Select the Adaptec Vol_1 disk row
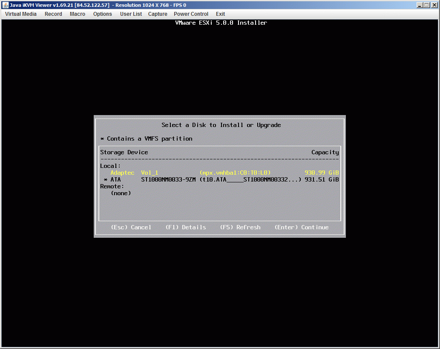 click(219, 173)
